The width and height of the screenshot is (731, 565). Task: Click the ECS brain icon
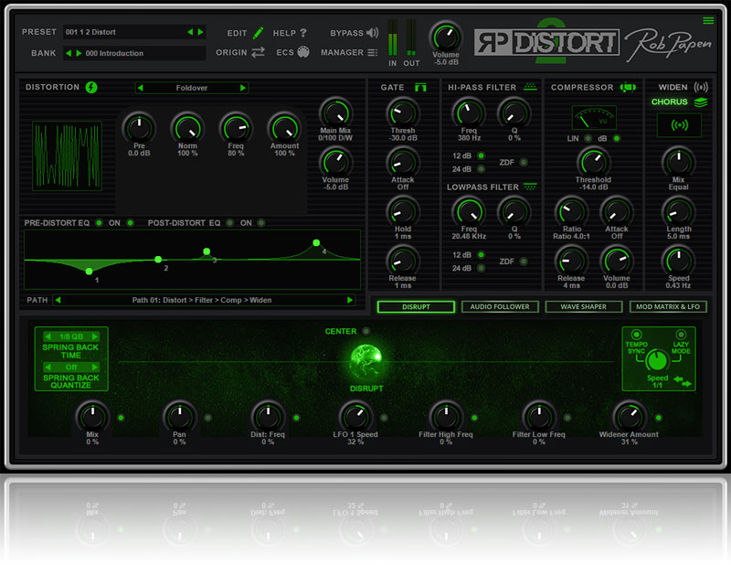[303, 53]
